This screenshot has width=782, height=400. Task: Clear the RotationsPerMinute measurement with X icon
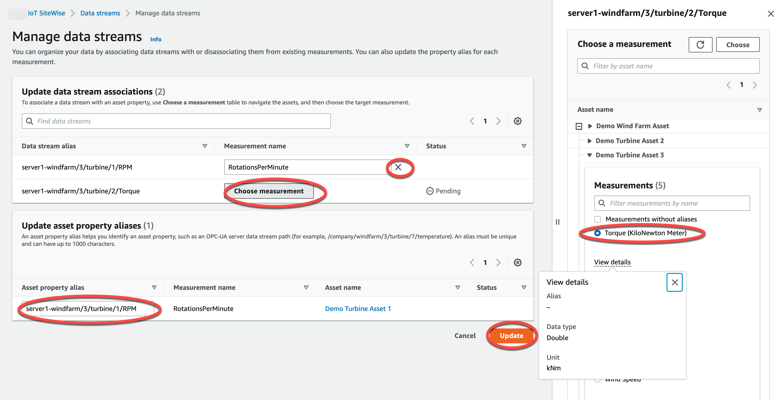tap(398, 167)
